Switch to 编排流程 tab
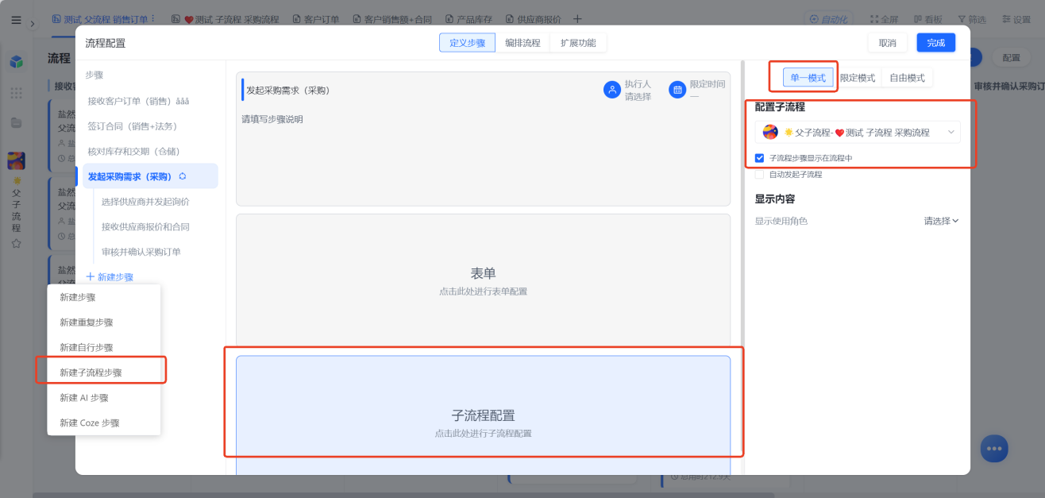The height and width of the screenshot is (498, 1045). click(x=522, y=43)
